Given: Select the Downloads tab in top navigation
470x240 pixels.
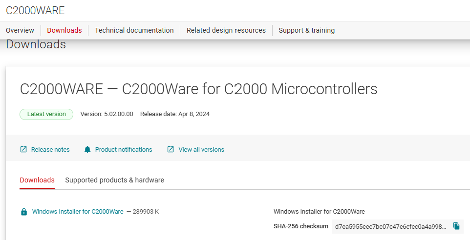Looking at the screenshot, I should coord(64,30).
